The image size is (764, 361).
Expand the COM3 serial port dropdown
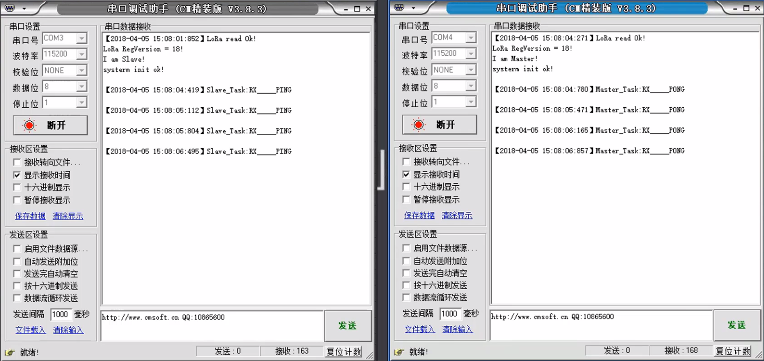(x=82, y=38)
